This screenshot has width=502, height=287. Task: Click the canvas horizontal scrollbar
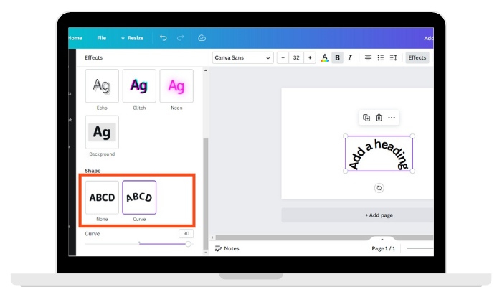tap(324, 237)
